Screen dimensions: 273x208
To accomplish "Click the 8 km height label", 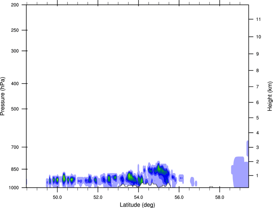I will pyautogui.click(x=257, y=70).
